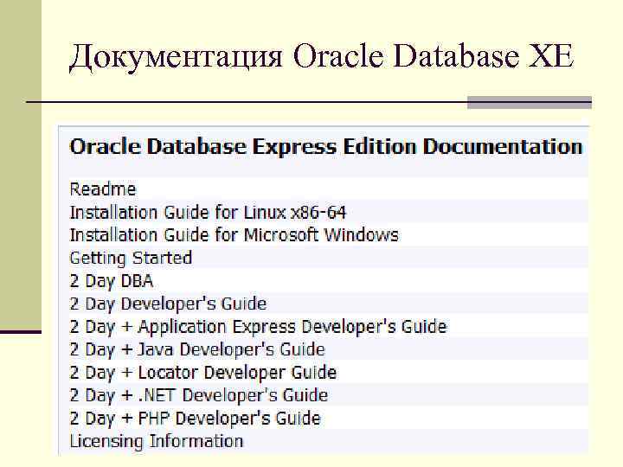The image size is (623, 467).
Task: Open 2 Day Developer's Guide
Action: coord(168,304)
